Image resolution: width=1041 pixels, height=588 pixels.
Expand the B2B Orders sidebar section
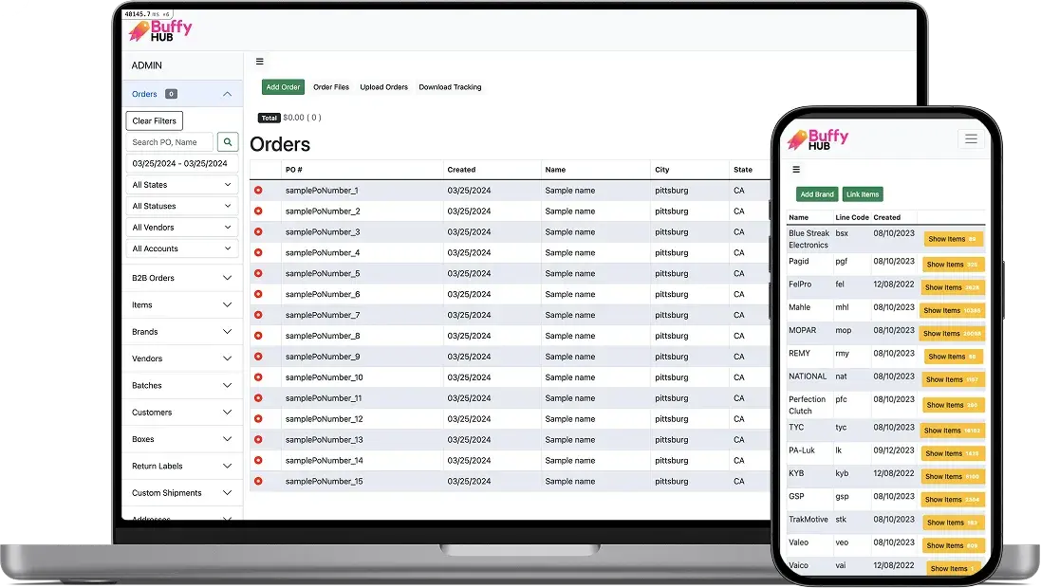point(182,278)
